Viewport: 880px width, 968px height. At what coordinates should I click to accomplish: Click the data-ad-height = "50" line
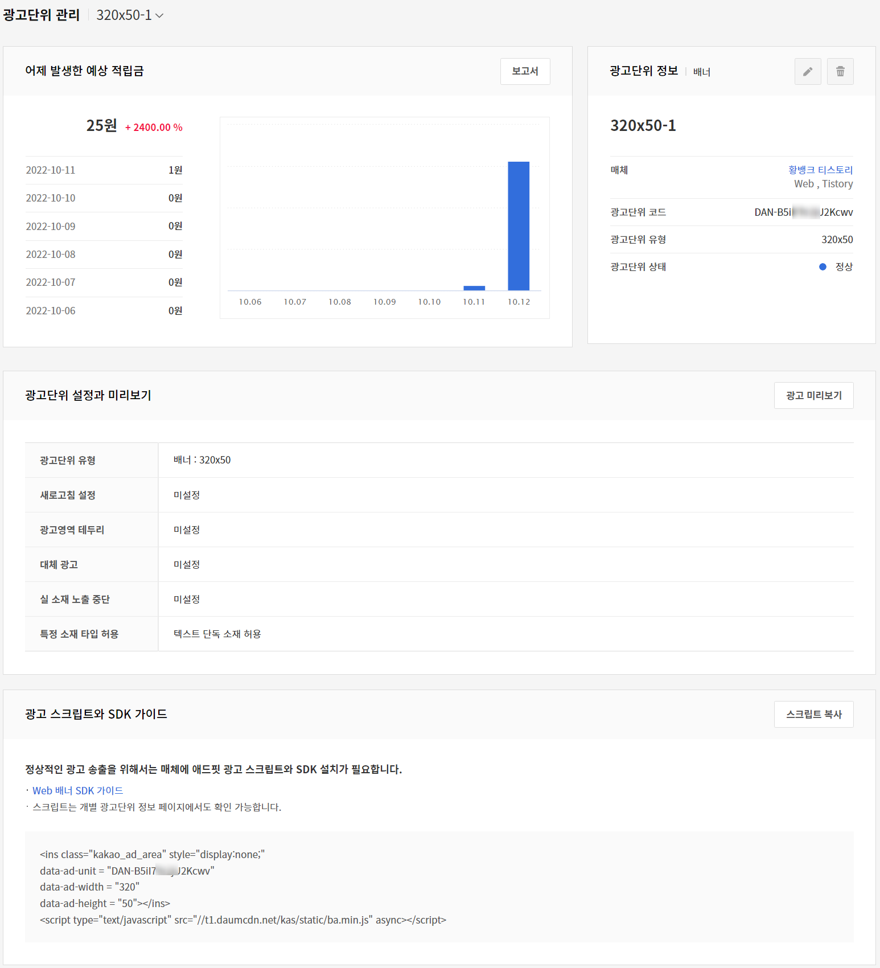click(105, 904)
